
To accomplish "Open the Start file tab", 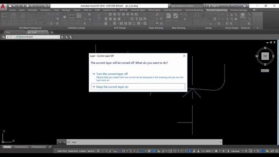I will click(8, 32).
